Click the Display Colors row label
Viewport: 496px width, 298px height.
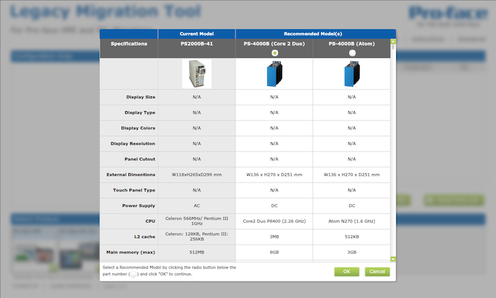[138, 129]
